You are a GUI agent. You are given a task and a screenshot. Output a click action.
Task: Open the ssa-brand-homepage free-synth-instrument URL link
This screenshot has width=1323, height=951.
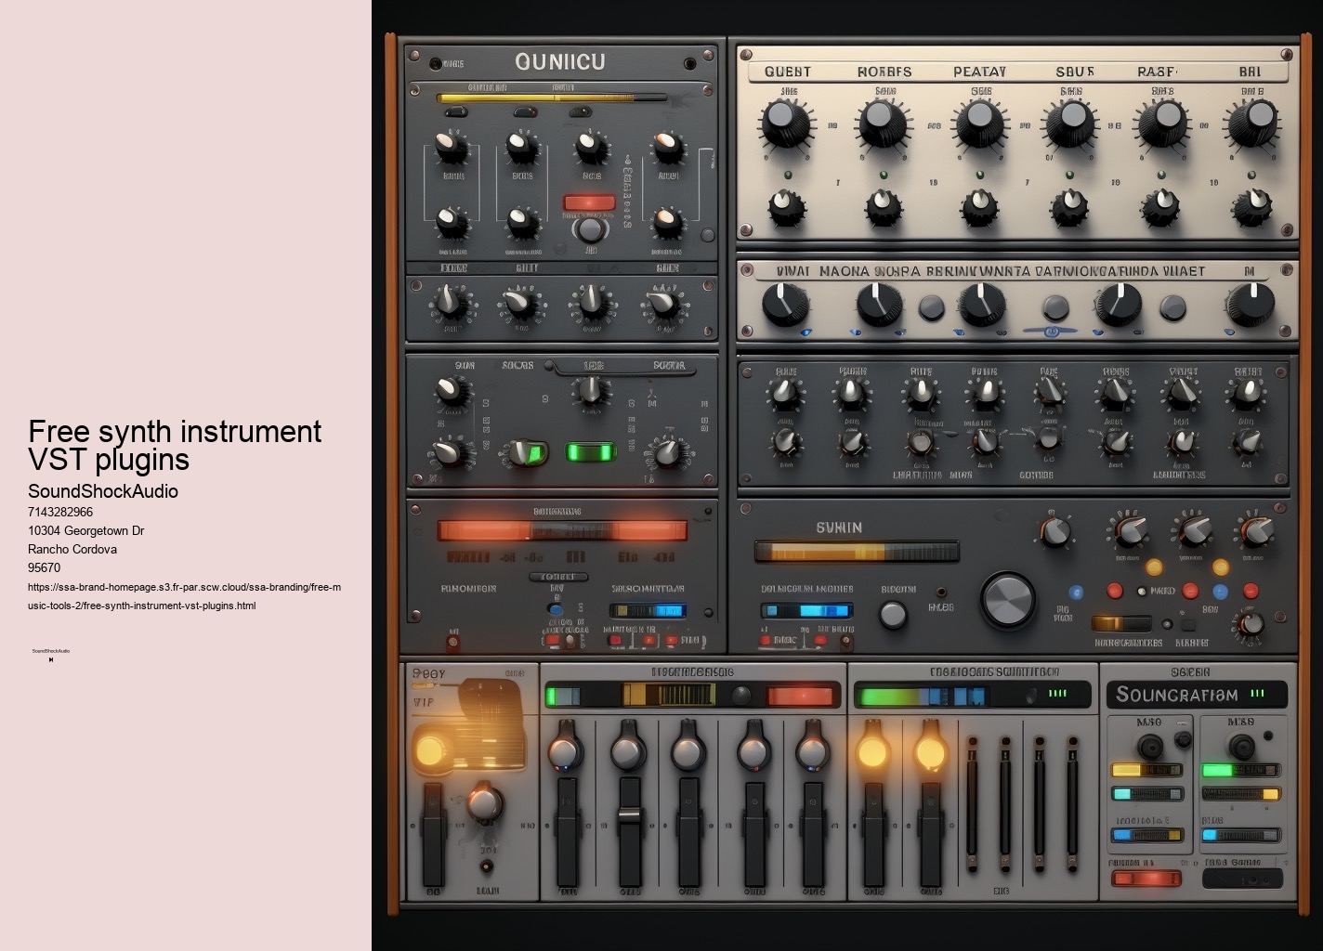[185, 596]
